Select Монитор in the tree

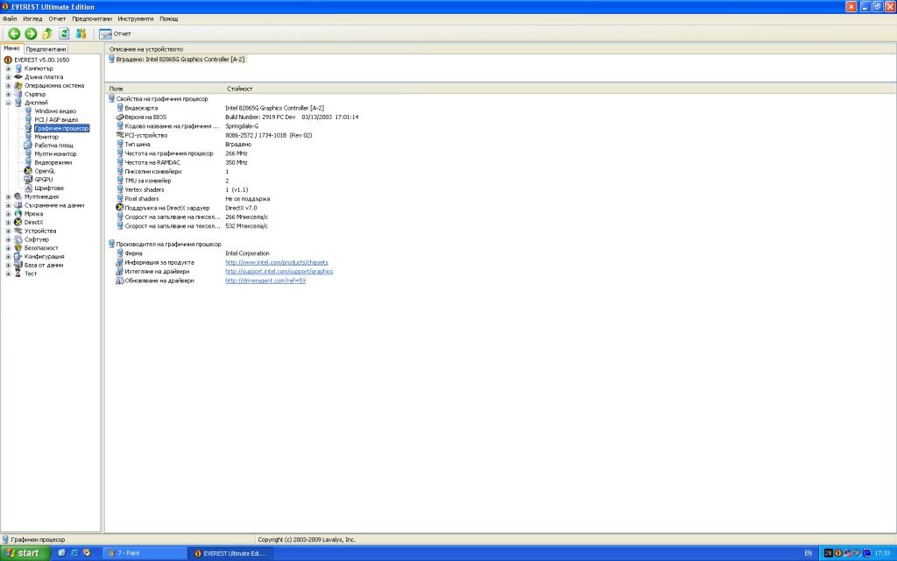tap(46, 138)
